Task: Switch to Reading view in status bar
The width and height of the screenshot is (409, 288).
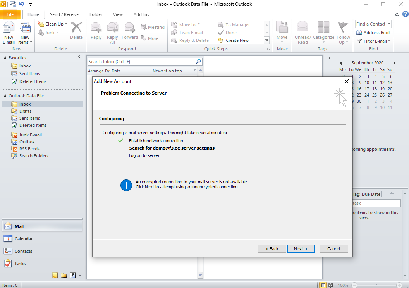Action: (x=330, y=285)
